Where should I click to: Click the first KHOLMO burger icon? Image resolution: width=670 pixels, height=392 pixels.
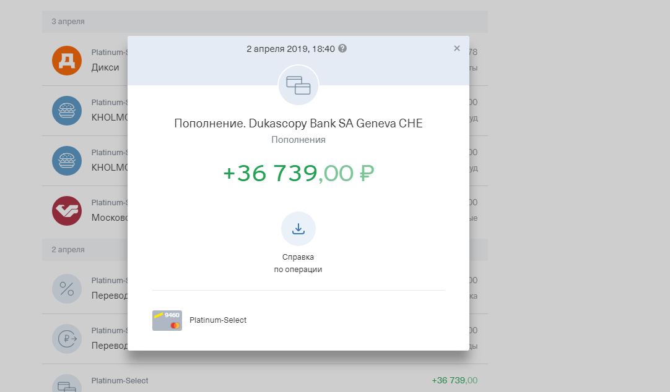[x=67, y=111]
